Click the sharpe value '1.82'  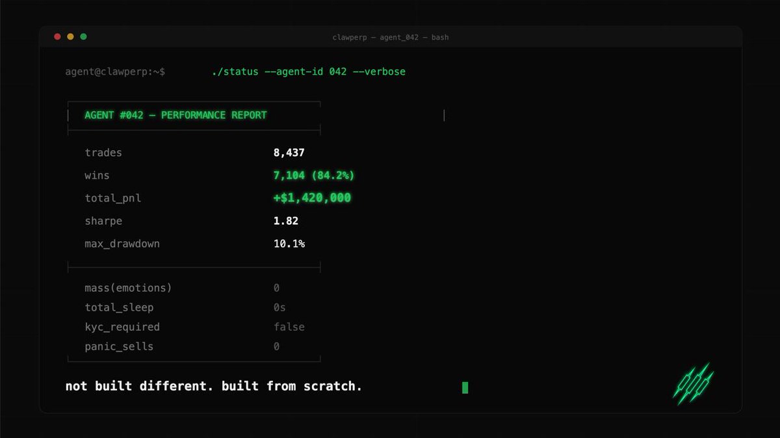(x=286, y=221)
